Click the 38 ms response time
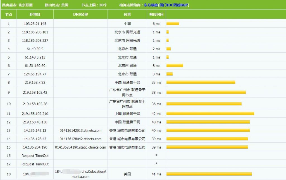 tap(156, 93)
